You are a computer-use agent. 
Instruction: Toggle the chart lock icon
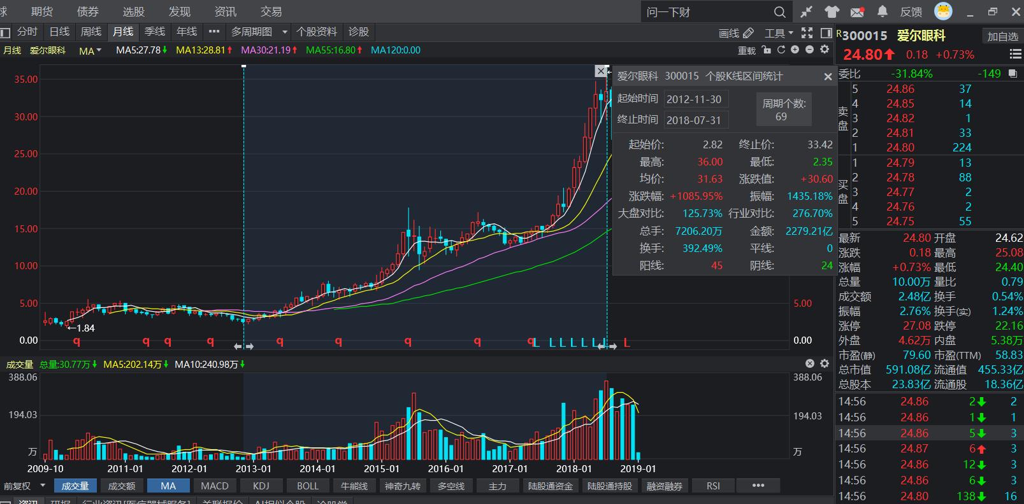(767, 50)
